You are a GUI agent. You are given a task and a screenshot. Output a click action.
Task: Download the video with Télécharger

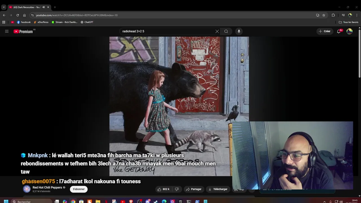(x=218, y=189)
